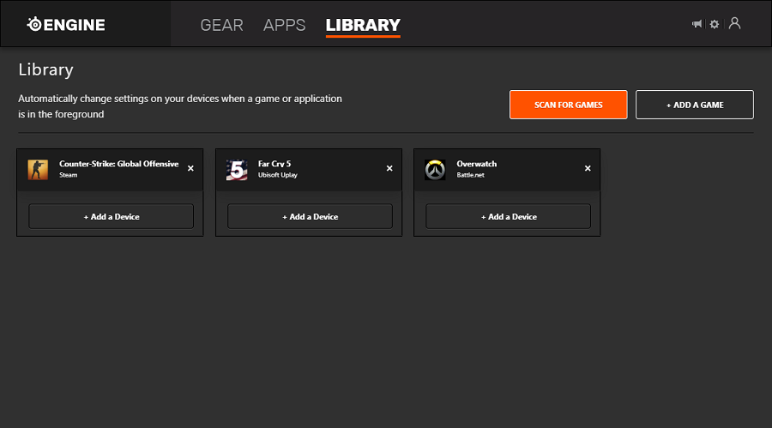
Task: Switch to the APPS tab
Action: 285,25
